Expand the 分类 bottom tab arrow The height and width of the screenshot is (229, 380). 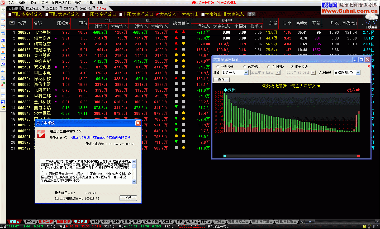coord(34,222)
